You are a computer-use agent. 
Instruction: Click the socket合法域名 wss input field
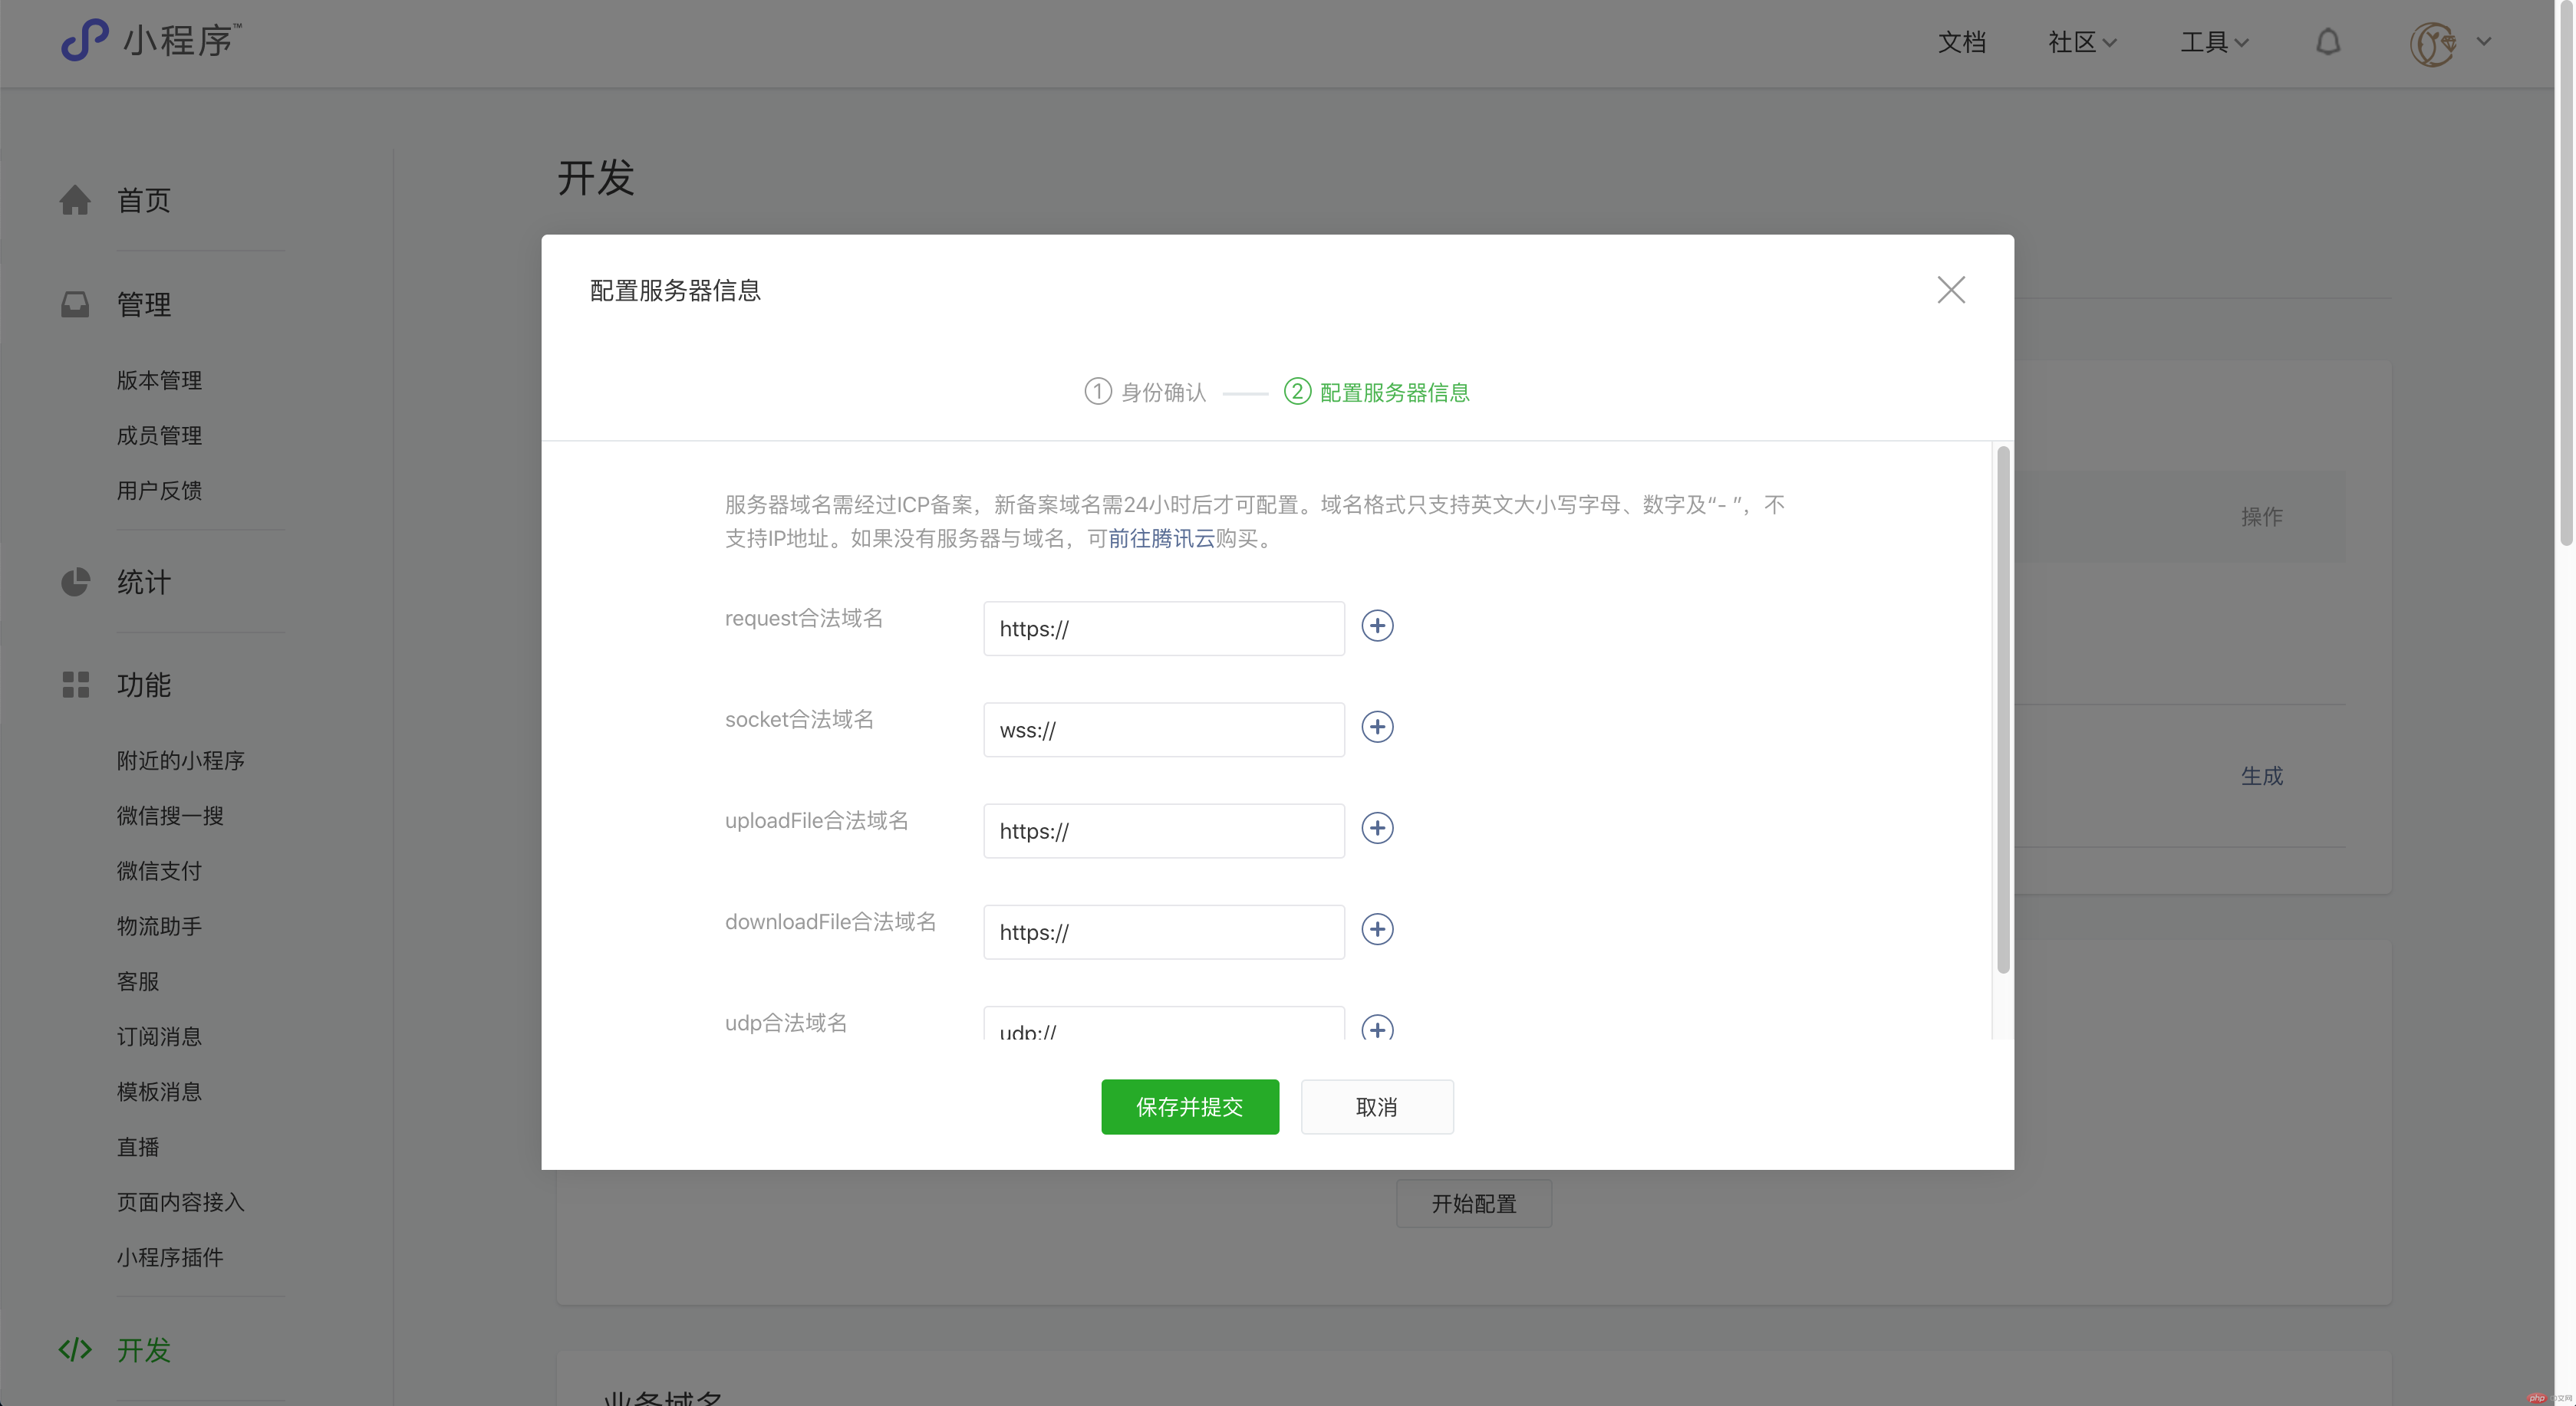coord(1163,730)
